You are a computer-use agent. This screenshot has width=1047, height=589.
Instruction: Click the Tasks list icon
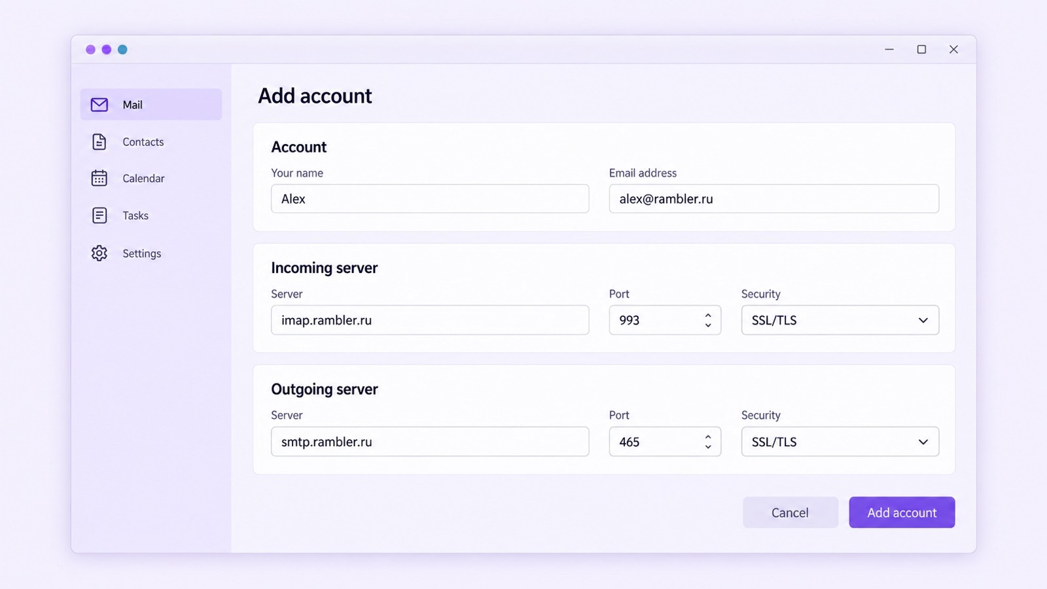tap(99, 215)
